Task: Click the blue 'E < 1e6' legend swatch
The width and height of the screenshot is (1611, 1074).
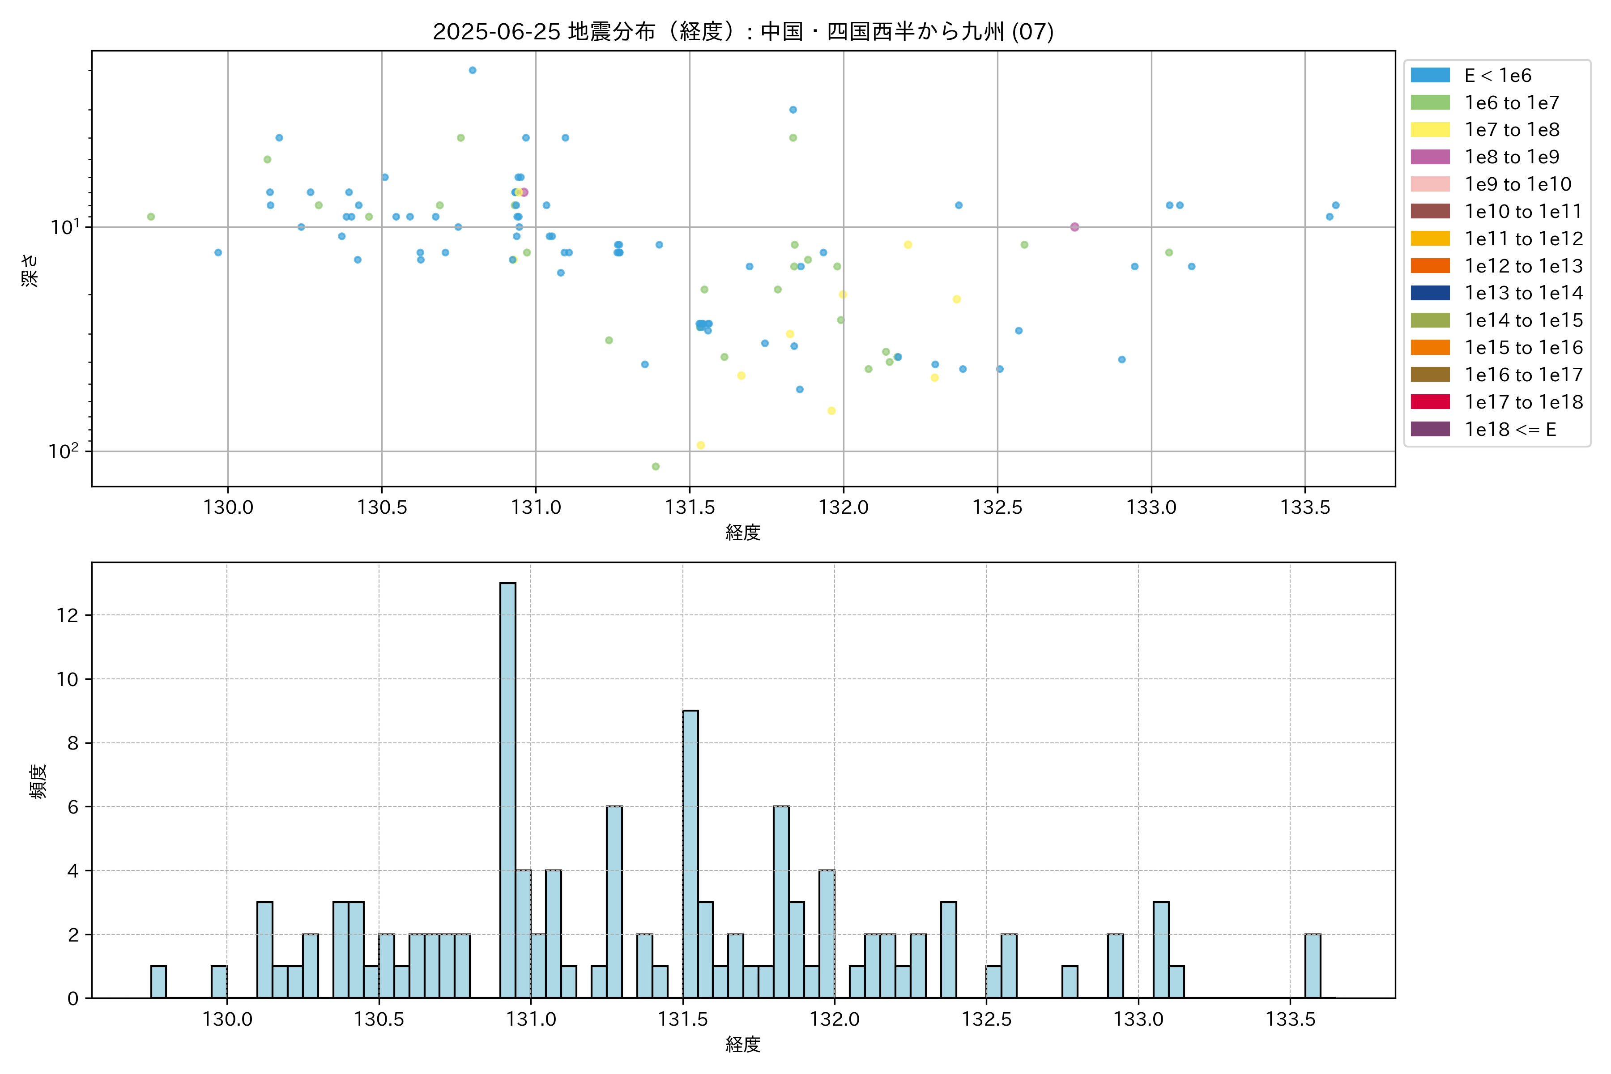Action: [1429, 75]
